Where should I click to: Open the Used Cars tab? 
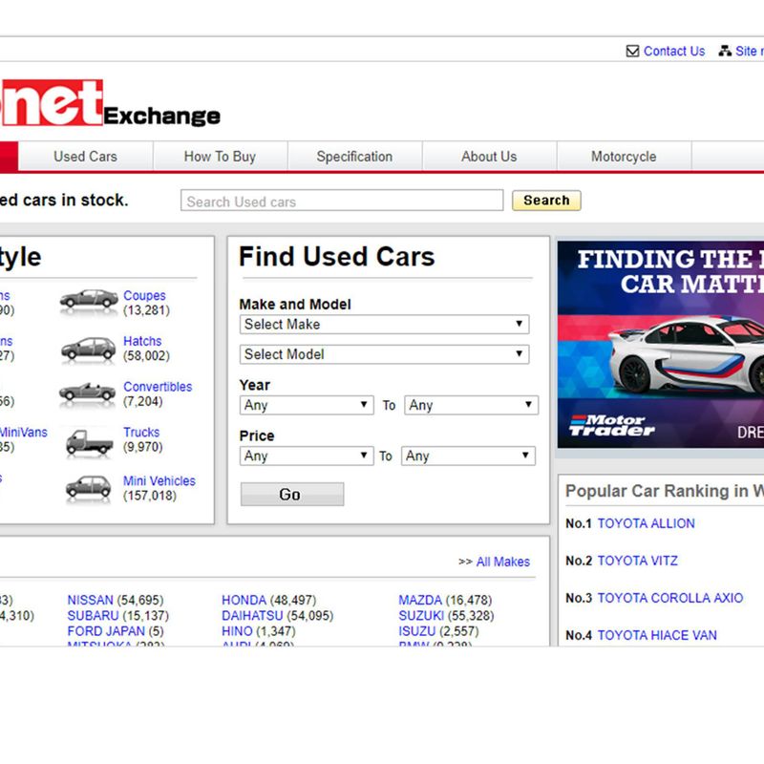[86, 157]
